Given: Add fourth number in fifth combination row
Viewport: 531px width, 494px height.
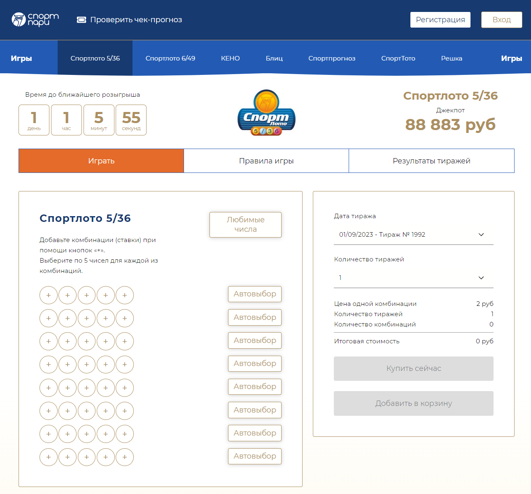Looking at the screenshot, I should [106, 388].
